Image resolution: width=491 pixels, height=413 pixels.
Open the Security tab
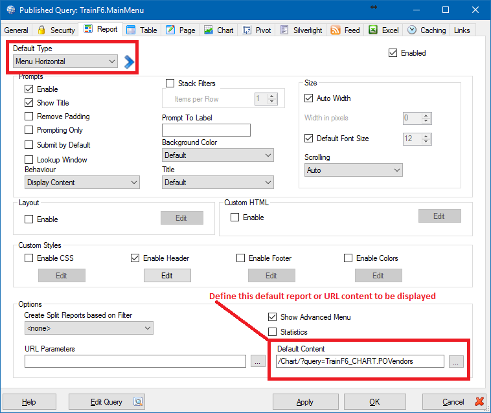point(56,30)
